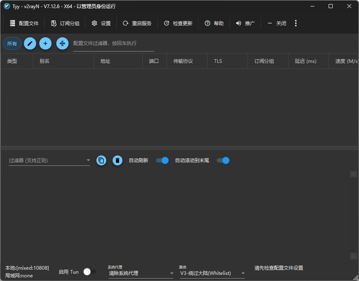The height and width of the screenshot is (281, 359).
Task: Focus the 配置文件过滤器 input field
Action: coord(113,43)
